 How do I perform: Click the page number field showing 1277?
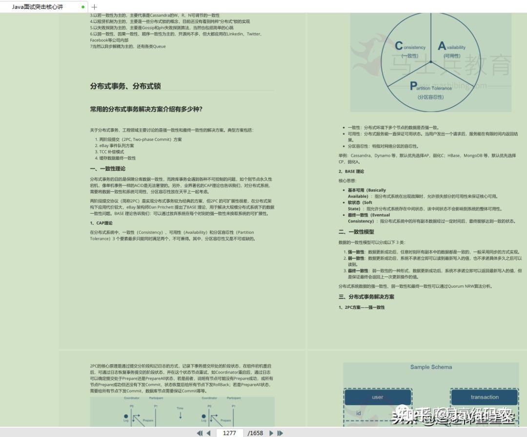tap(229, 433)
